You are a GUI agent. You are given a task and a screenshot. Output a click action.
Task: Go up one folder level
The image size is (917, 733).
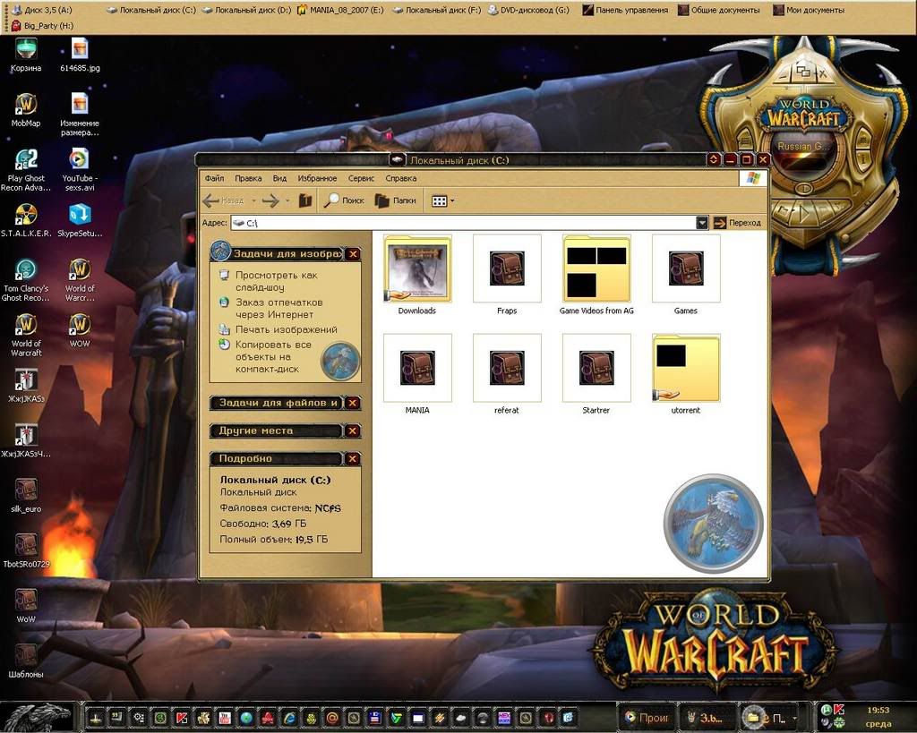304,200
